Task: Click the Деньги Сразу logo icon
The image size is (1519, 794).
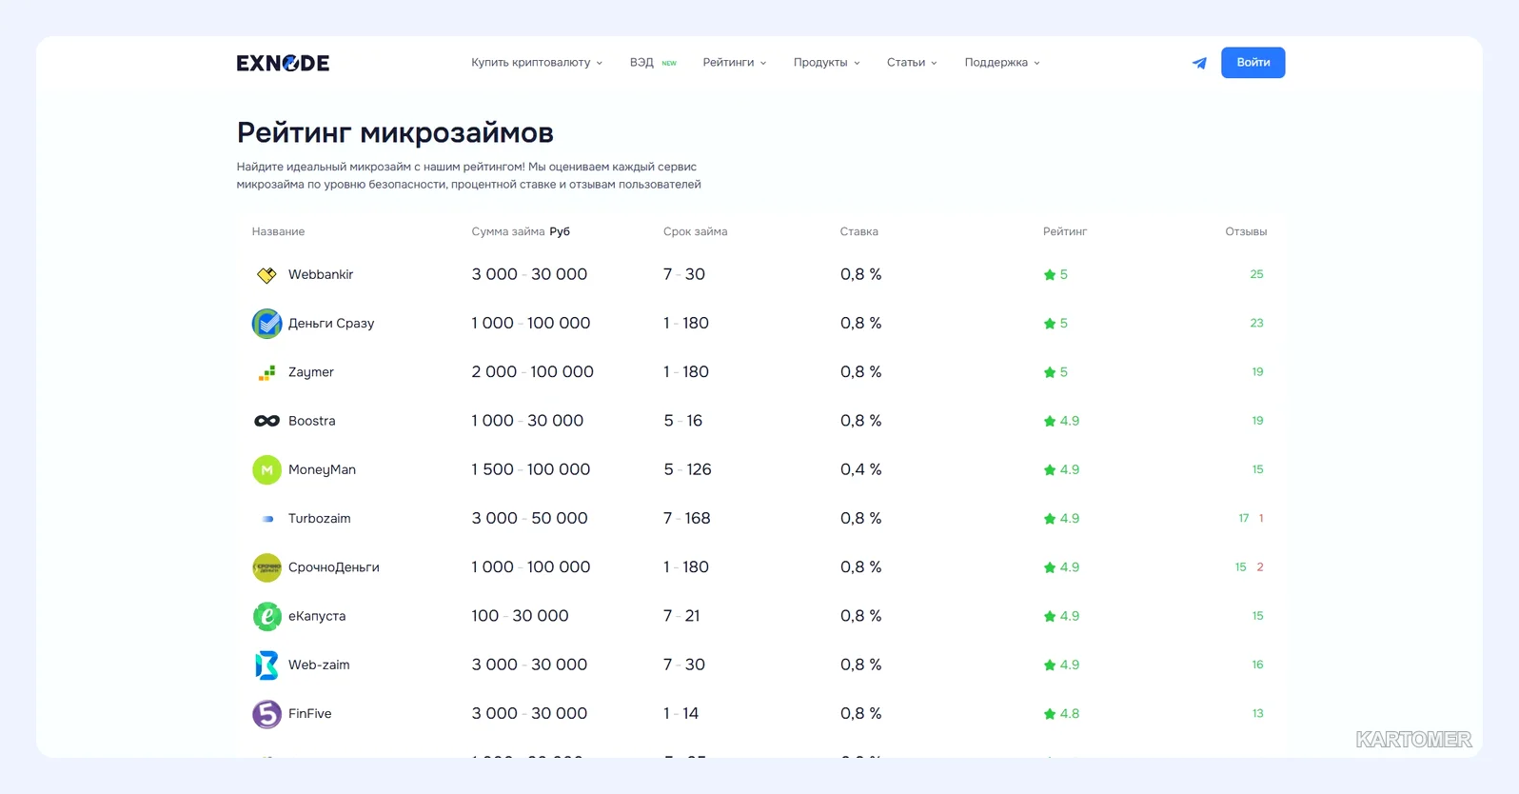Action: pyautogui.click(x=266, y=324)
